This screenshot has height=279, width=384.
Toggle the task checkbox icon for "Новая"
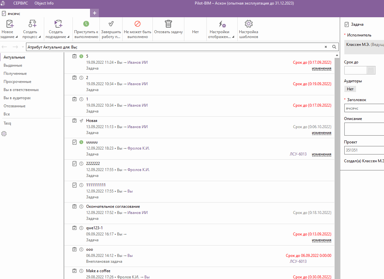(74, 121)
